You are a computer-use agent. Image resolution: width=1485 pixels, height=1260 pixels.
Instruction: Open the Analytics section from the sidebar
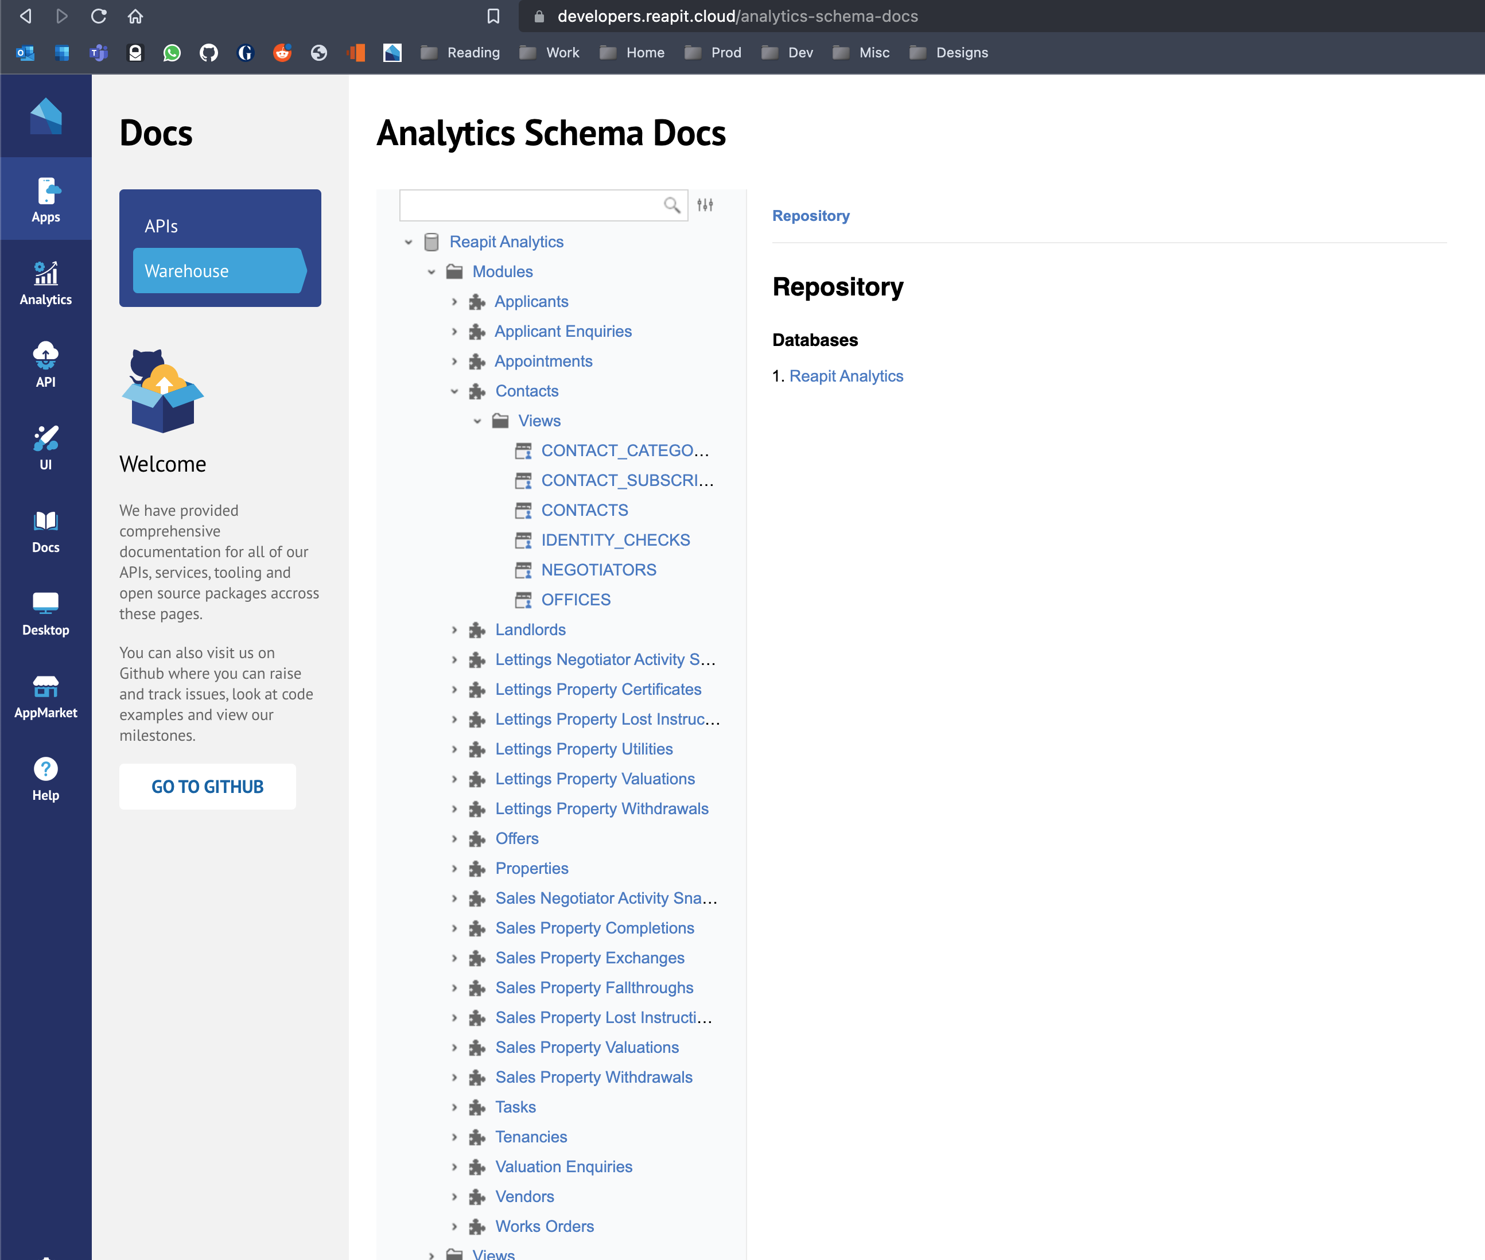46,281
